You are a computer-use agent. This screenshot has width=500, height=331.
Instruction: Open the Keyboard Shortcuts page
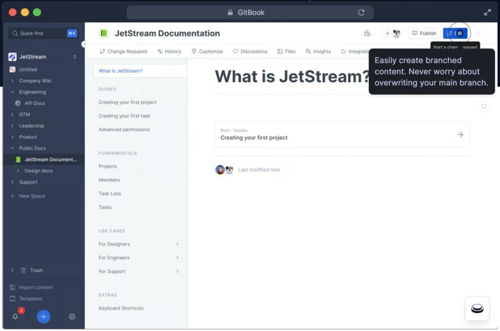pos(121,308)
